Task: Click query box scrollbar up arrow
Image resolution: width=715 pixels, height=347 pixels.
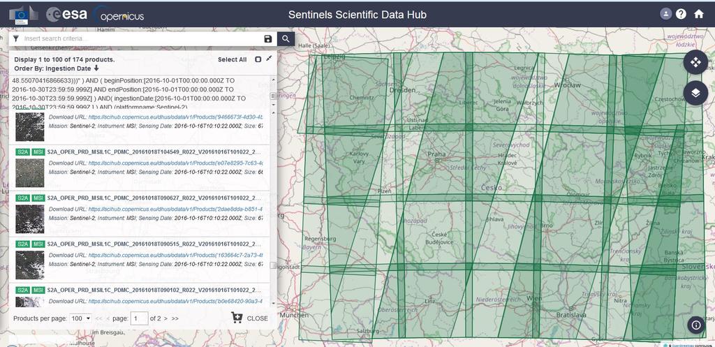Action: pos(273,80)
